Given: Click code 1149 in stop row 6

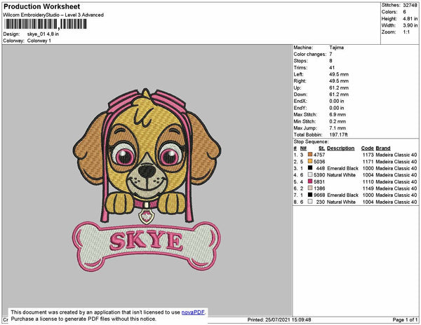Looking at the screenshot, I should pos(368,188).
